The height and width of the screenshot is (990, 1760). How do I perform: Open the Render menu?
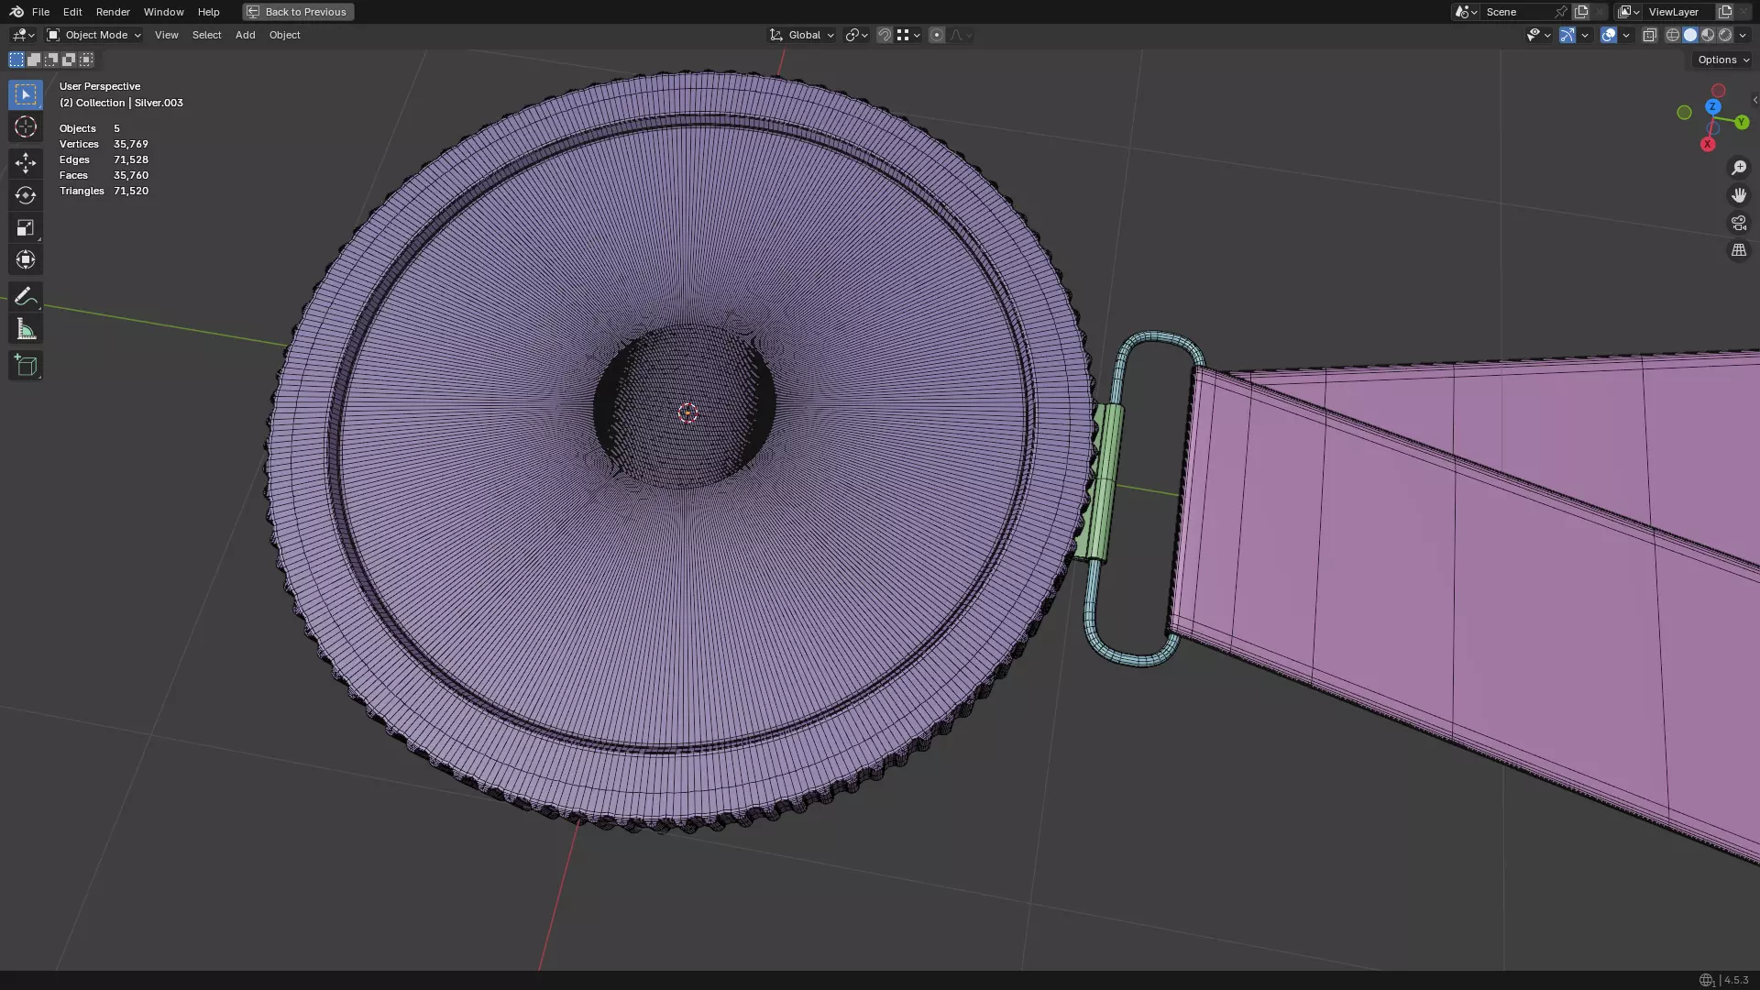point(113,12)
